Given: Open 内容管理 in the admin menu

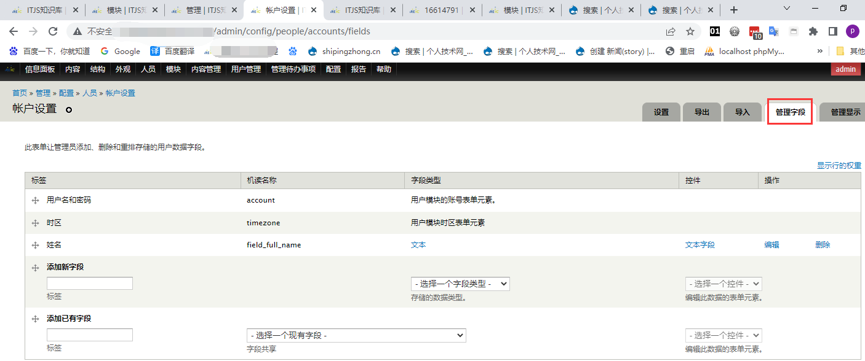Looking at the screenshot, I should point(205,69).
